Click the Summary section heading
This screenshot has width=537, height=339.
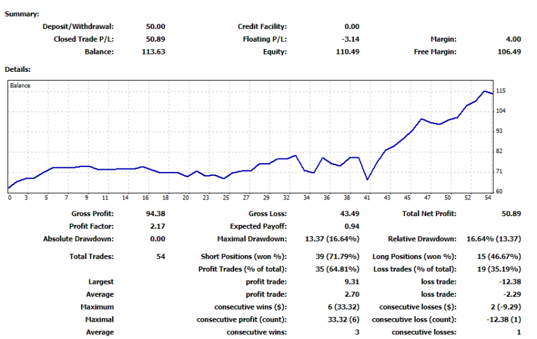coord(22,14)
